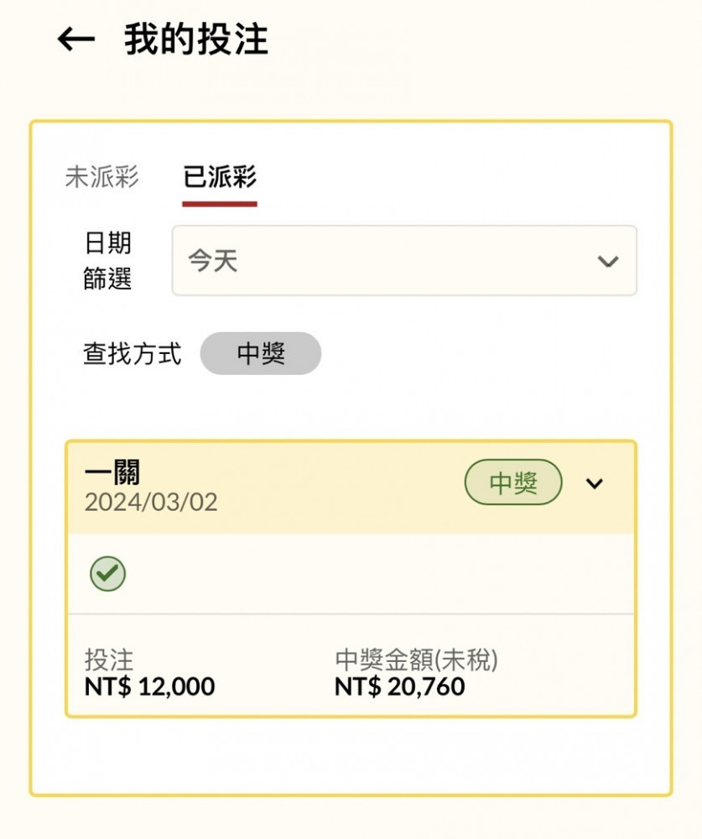Click the NT$ 12,000 bet amount
The height and width of the screenshot is (839, 702).
149,686
